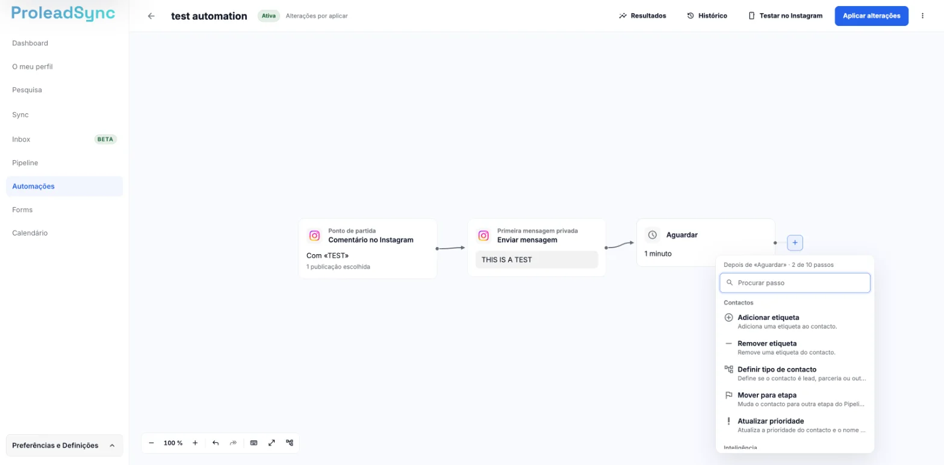
Task: Pick the Mover para etapa step
Action: [x=795, y=399]
